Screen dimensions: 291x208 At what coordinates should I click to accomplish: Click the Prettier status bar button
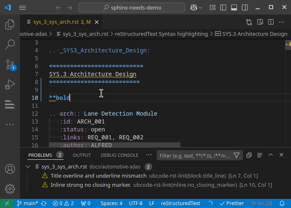pyautogui.click(x=231, y=203)
